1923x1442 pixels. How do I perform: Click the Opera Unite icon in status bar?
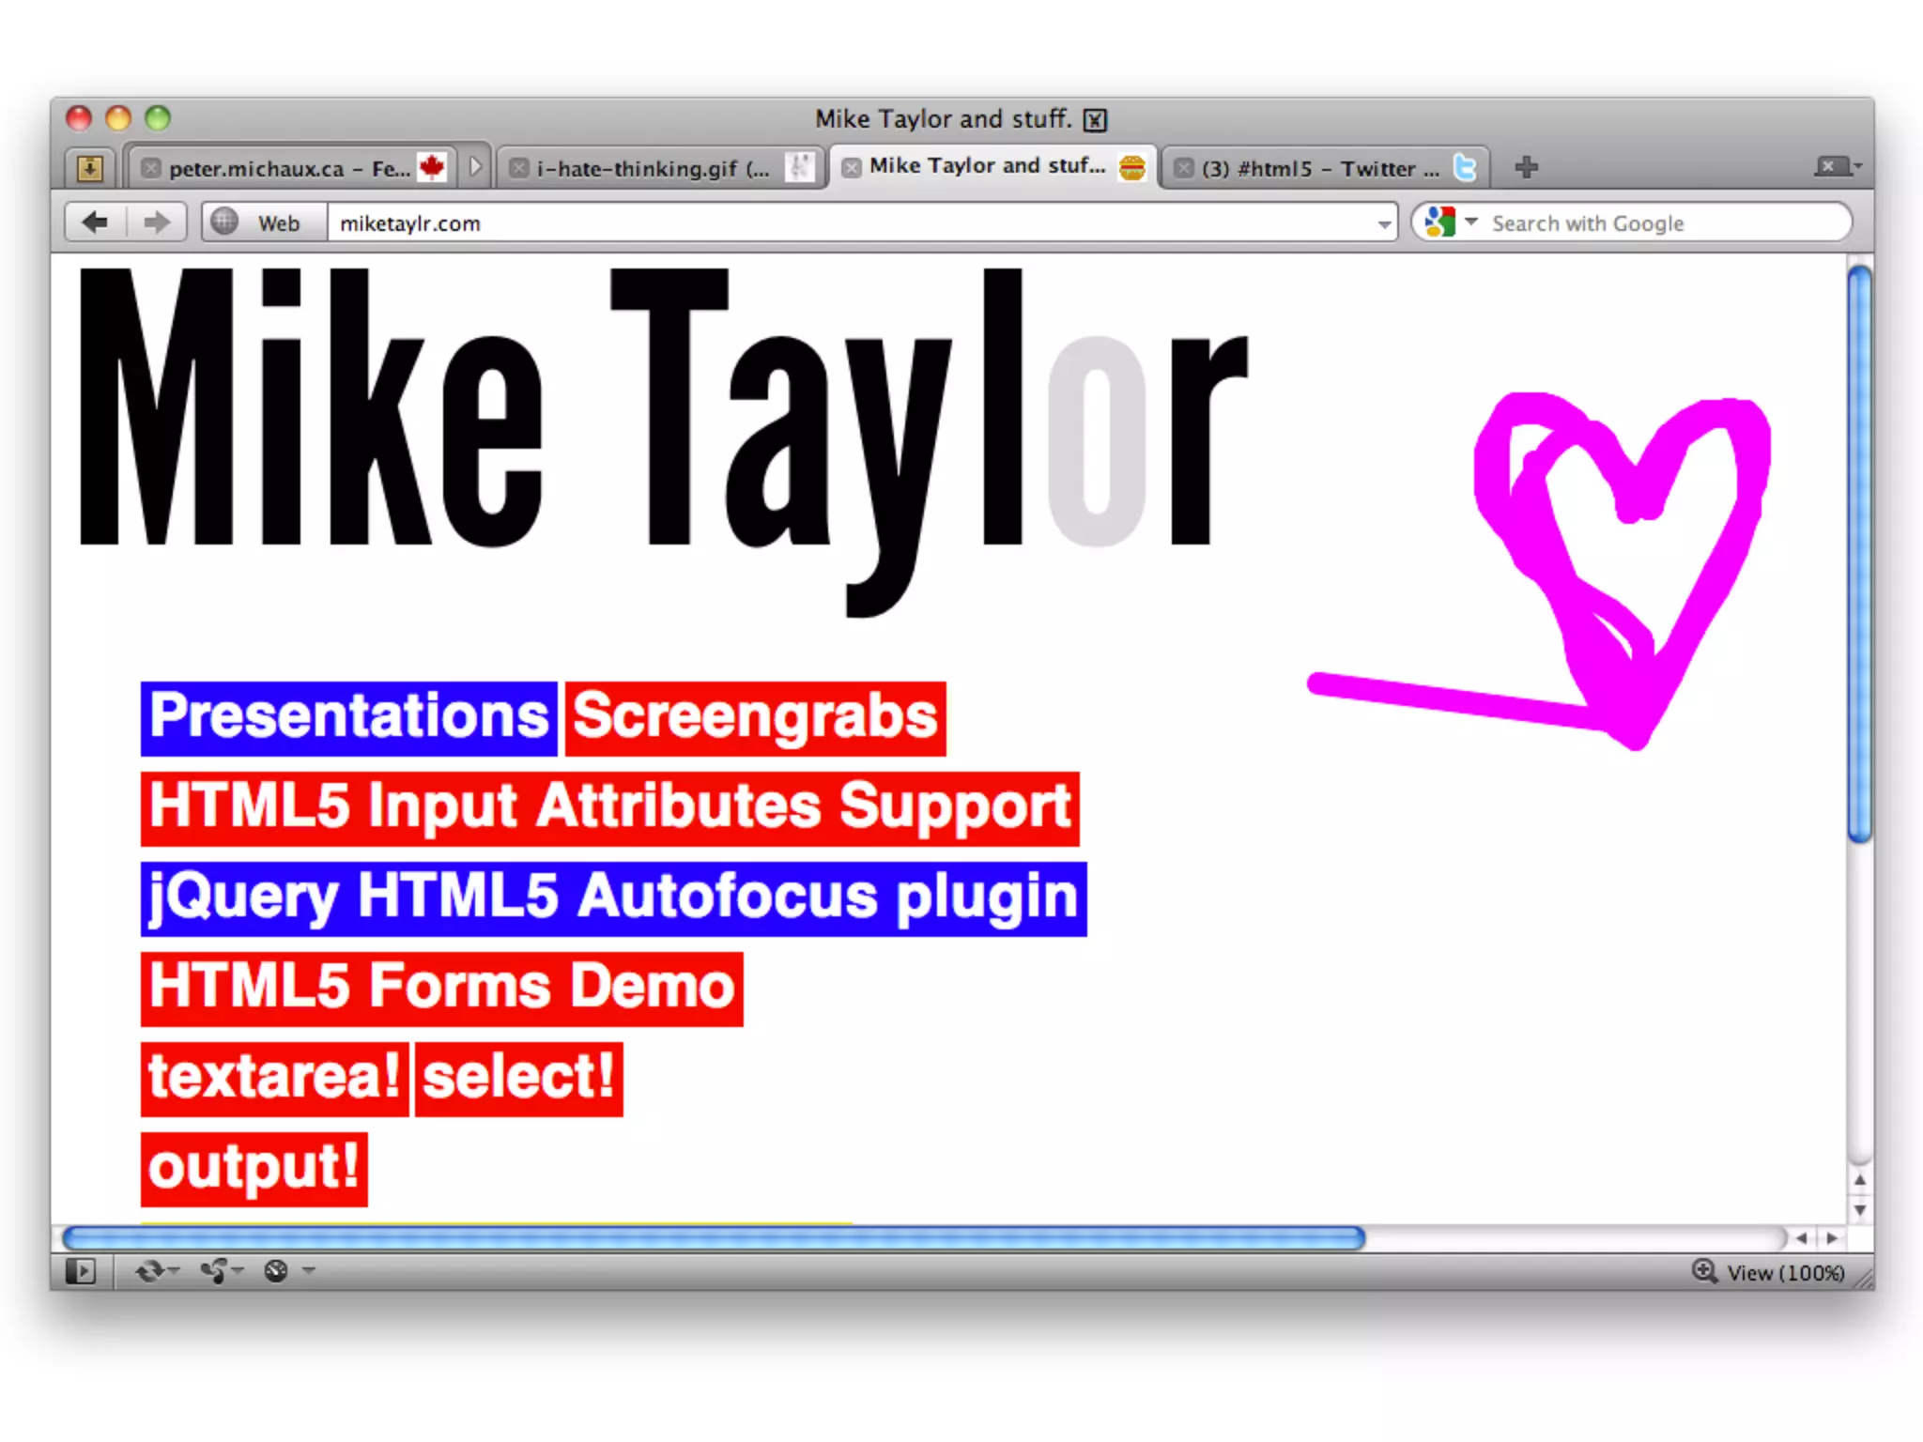[x=215, y=1271]
